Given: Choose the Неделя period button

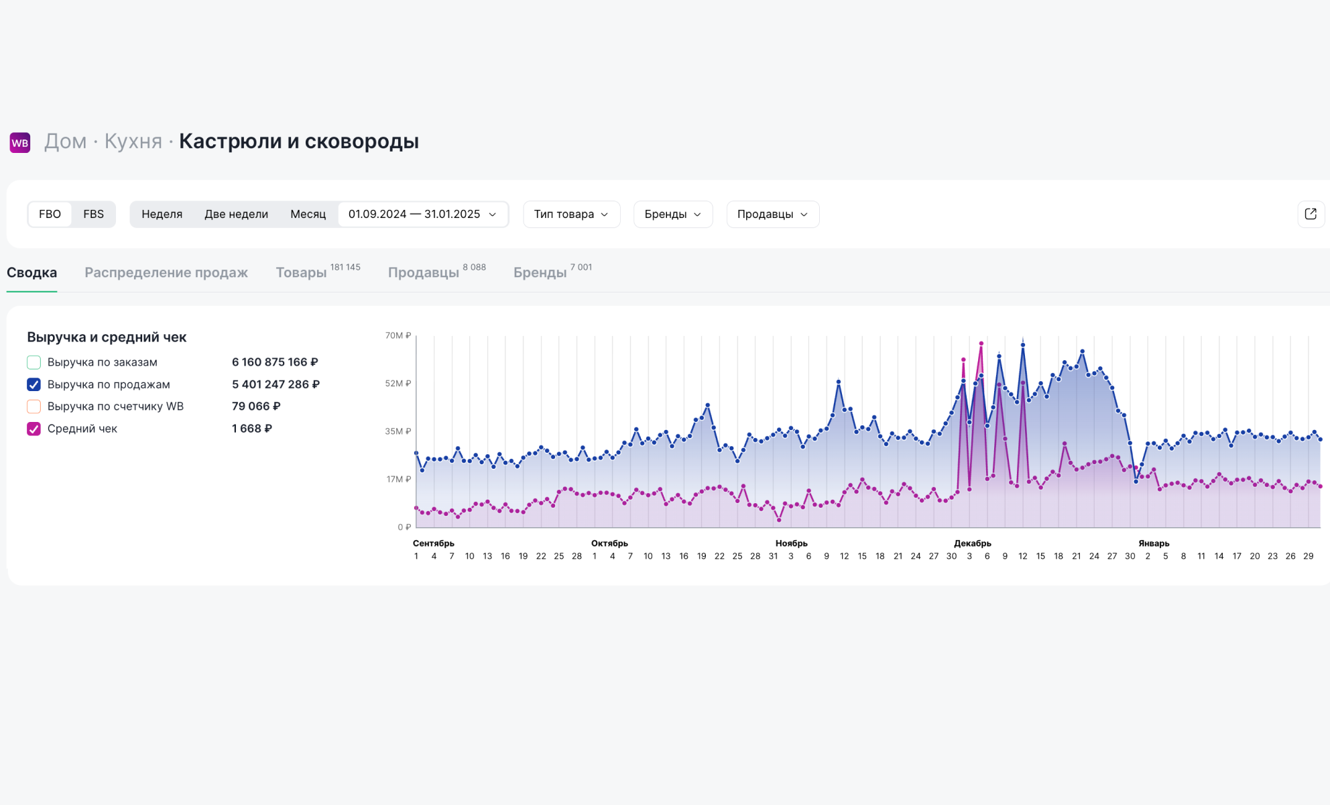Looking at the screenshot, I should click(x=162, y=214).
